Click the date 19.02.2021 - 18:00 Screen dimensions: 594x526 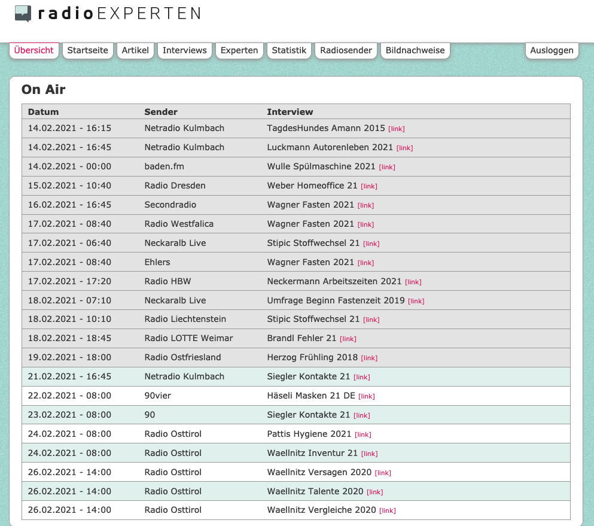(69, 357)
